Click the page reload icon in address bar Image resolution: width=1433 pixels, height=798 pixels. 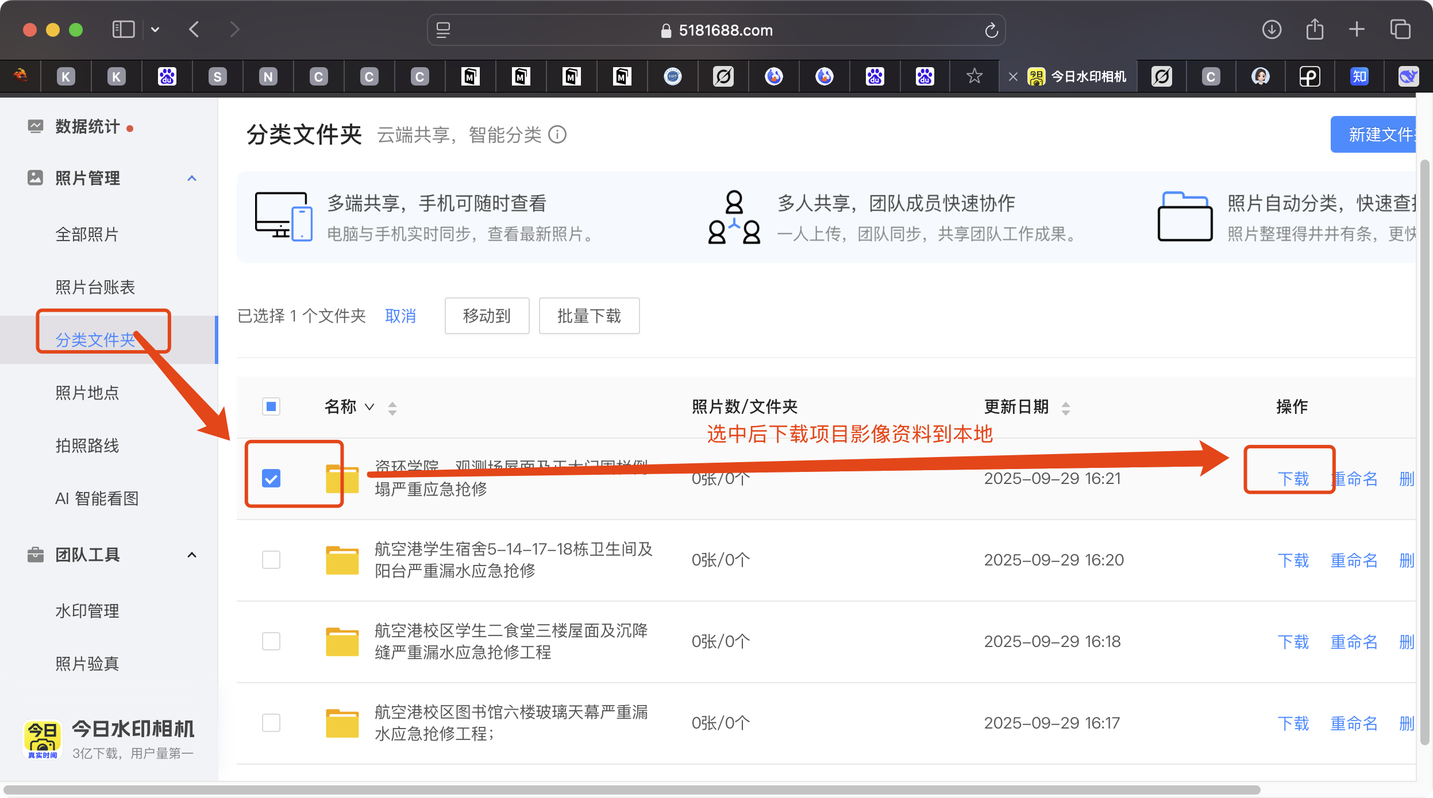coord(991,30)
